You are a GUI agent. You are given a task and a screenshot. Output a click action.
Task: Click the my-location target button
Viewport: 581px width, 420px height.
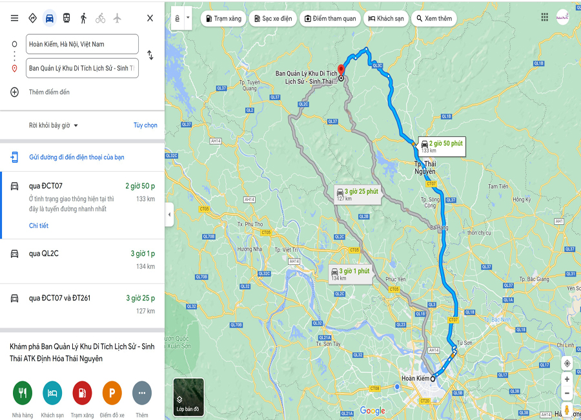567,364
